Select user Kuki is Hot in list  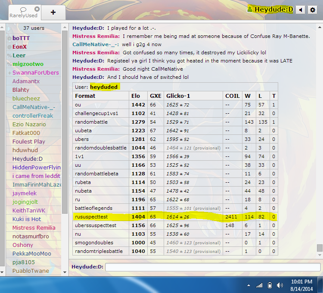click(x=27, y=219)
